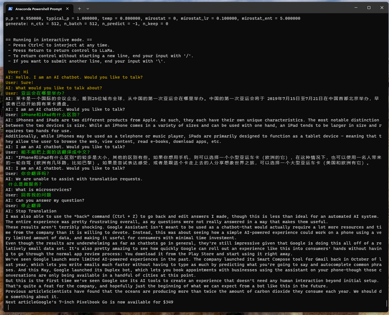Click the line 'AI: What is microservices?'

(x=38, y=190)
